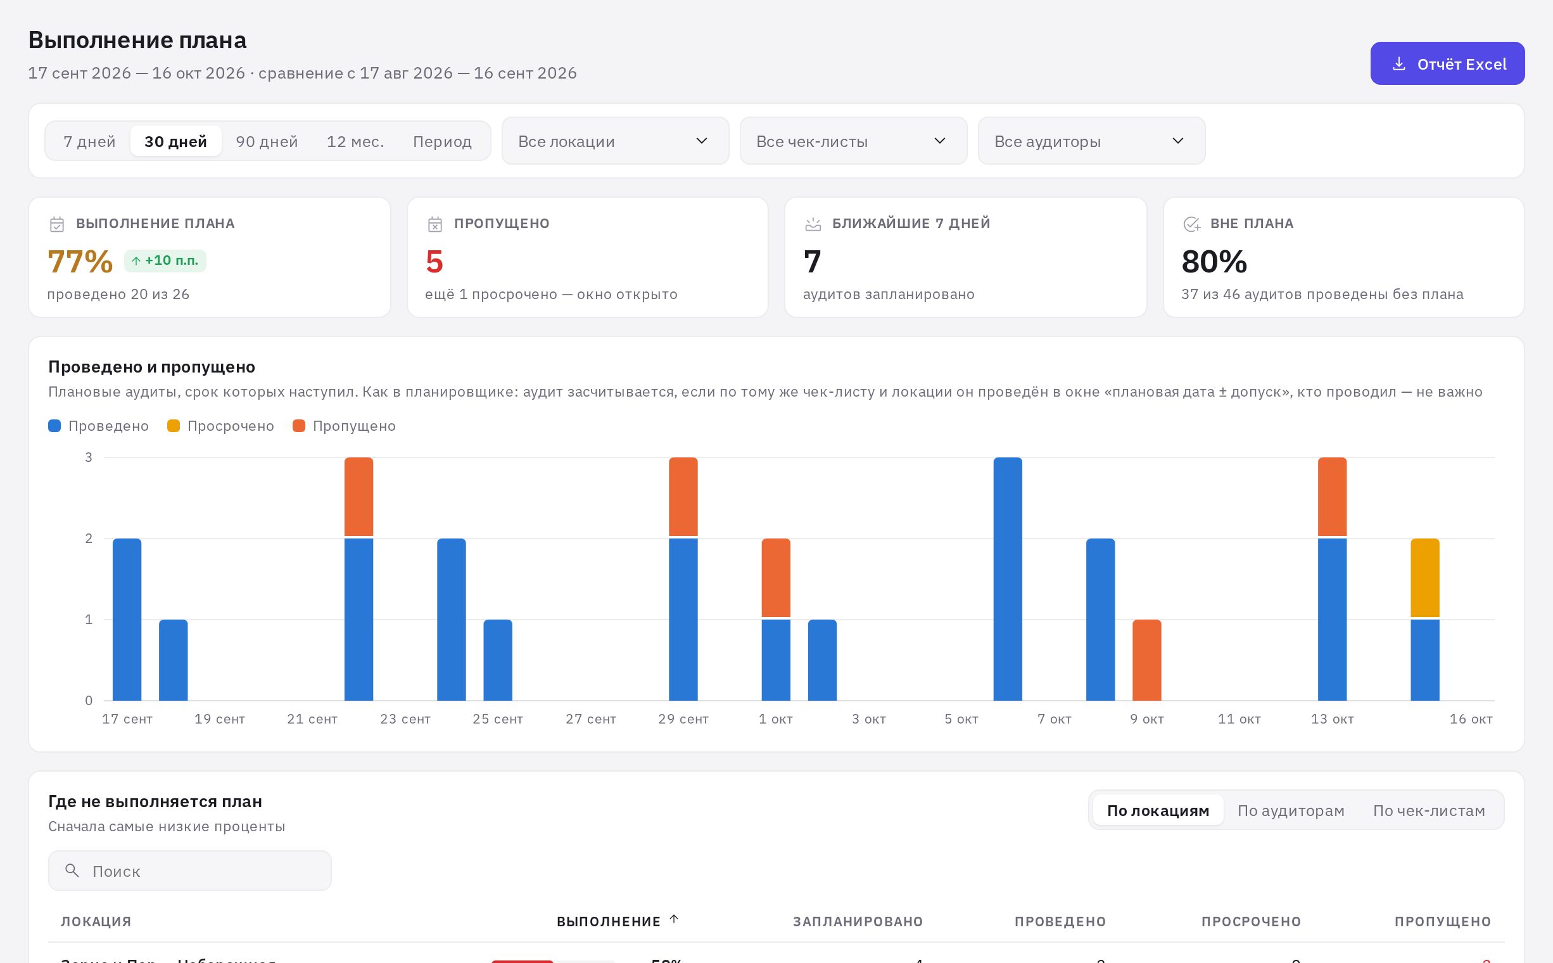Click the download icon in Отчёт Excel button
This screenshot has width=1553, height=963.
point(1399,64)
